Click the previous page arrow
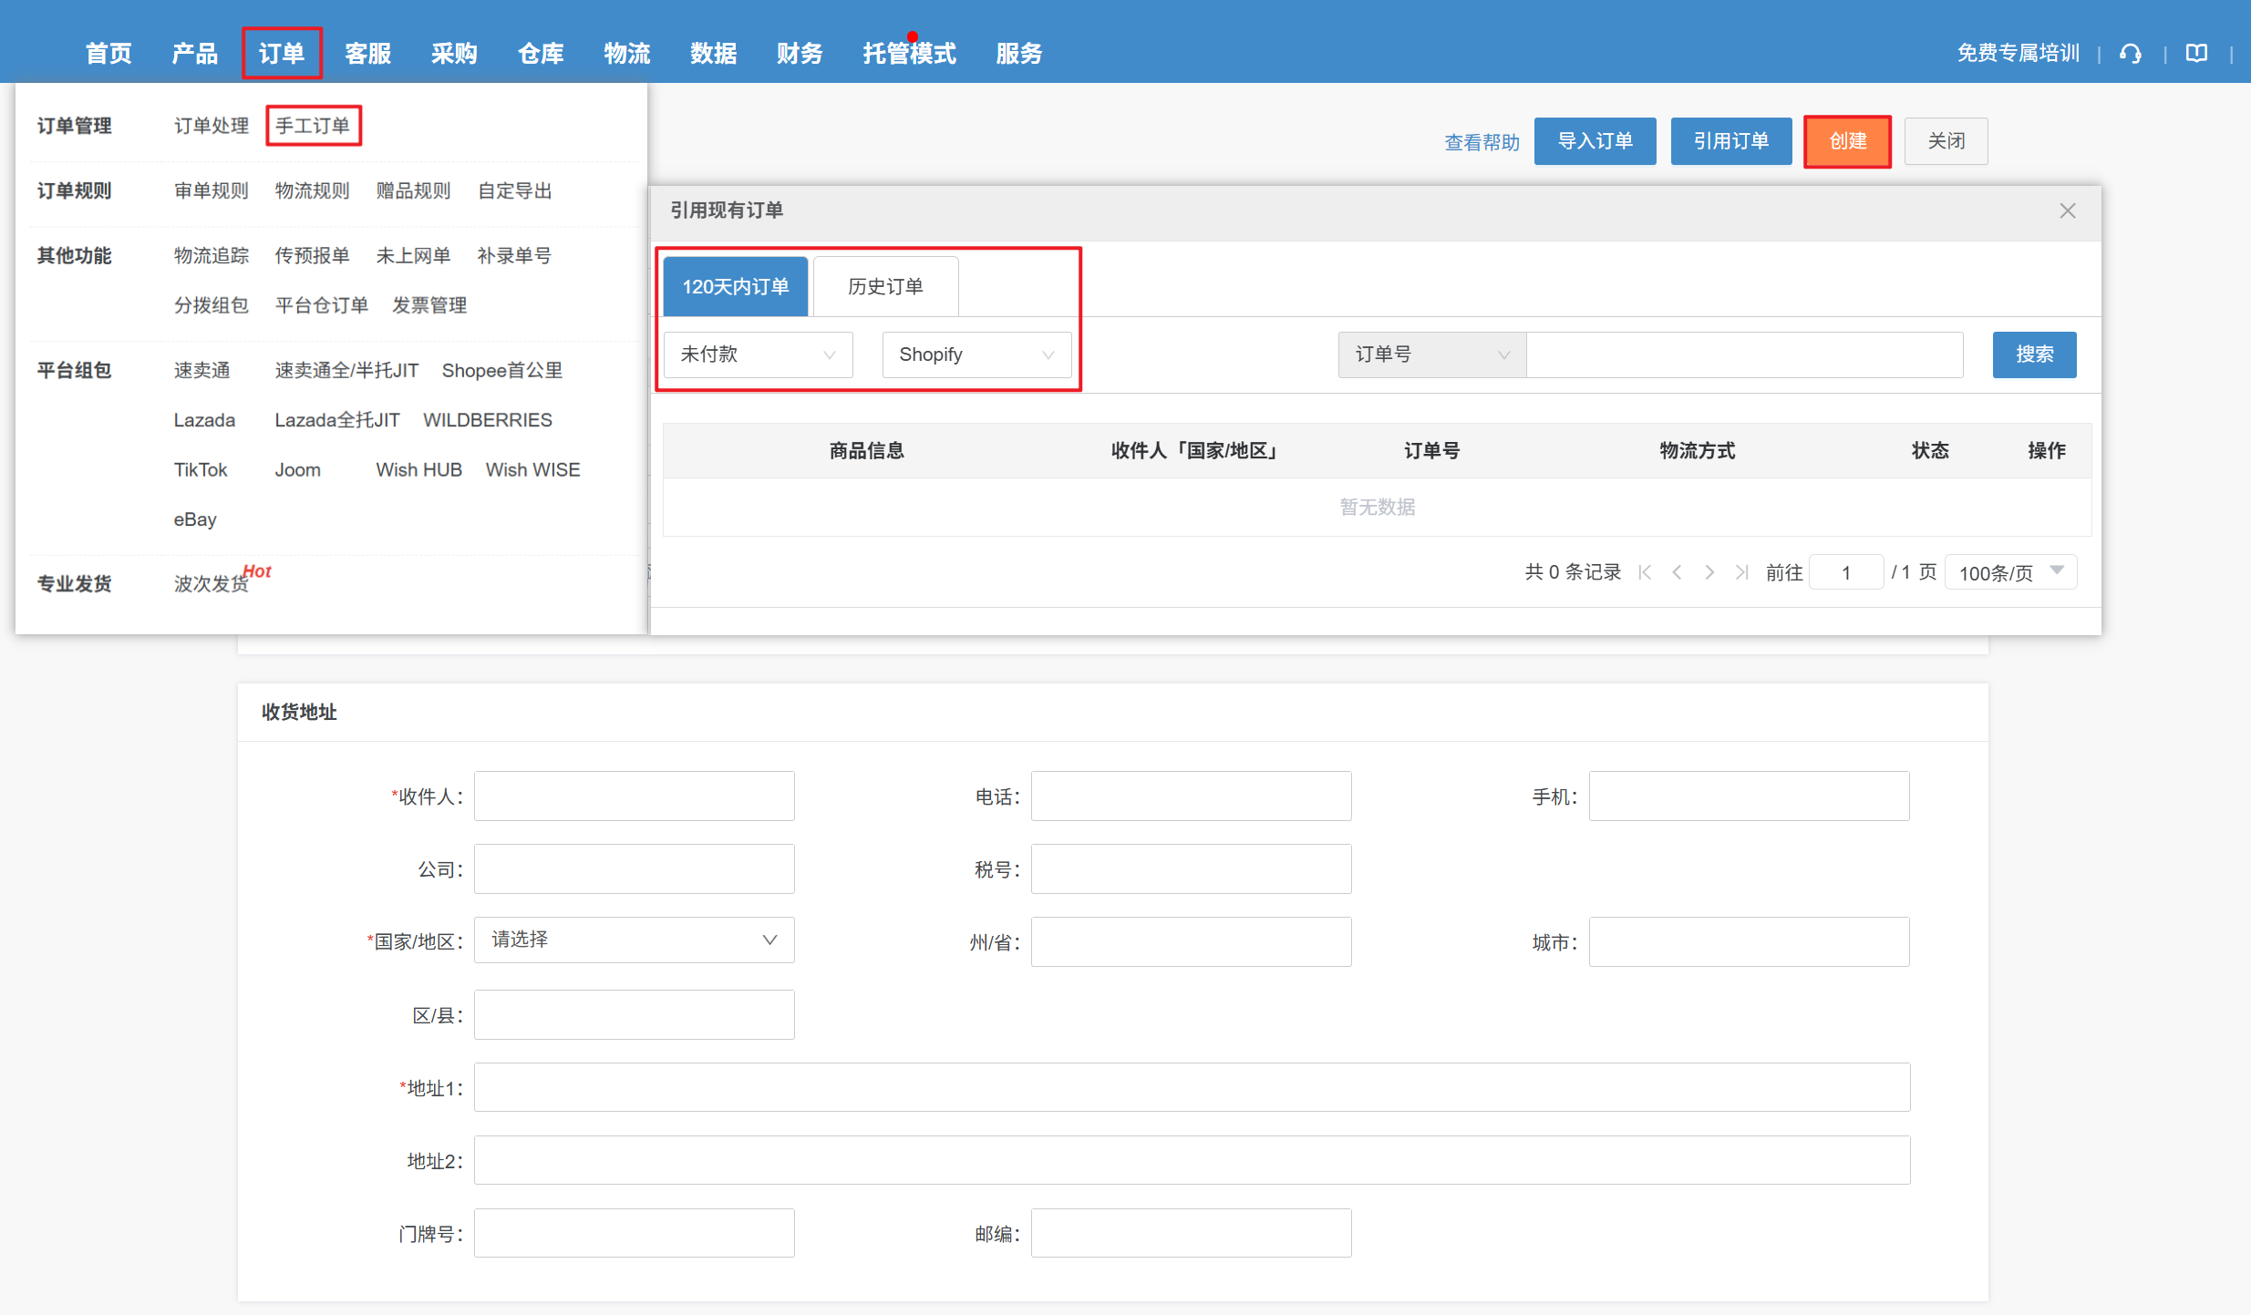2251x1315 pixels. [1677, 572]
